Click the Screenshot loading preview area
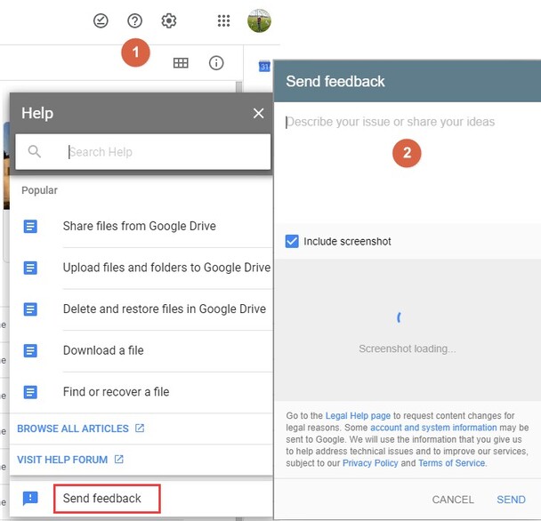Viewport: 541px width, 521px height. tap(408, 331)
